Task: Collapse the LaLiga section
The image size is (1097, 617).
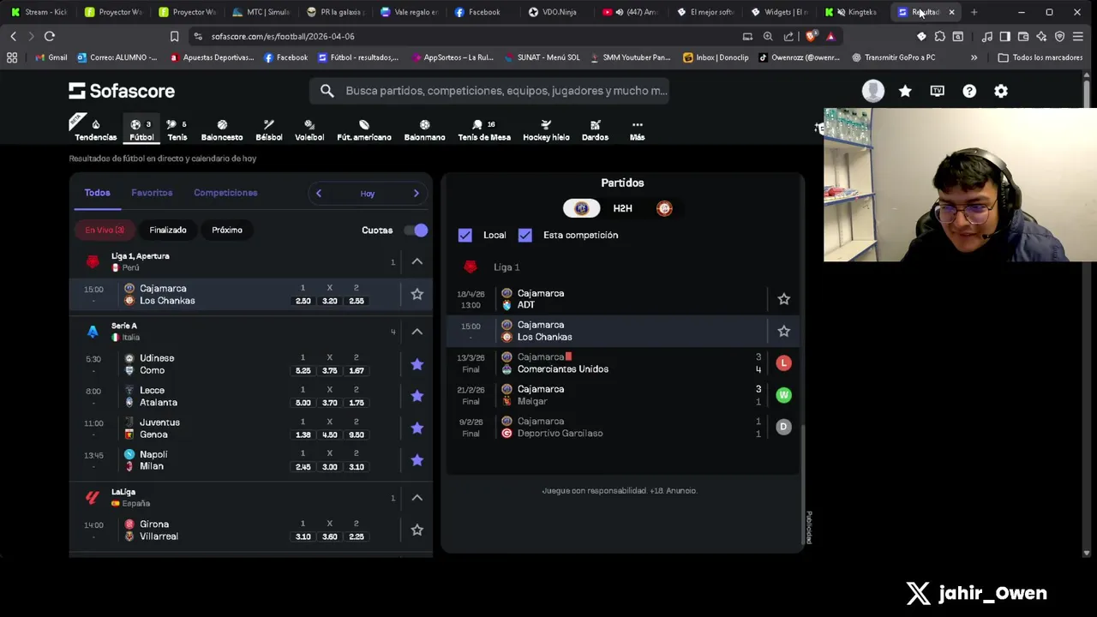Action: point(417,498)
